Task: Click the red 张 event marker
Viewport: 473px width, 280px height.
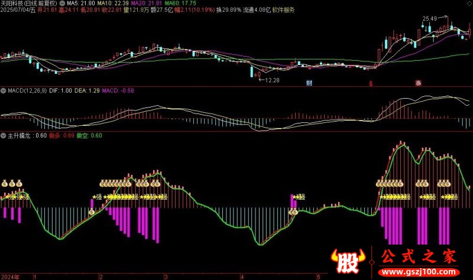Action: tap(418, 83)
